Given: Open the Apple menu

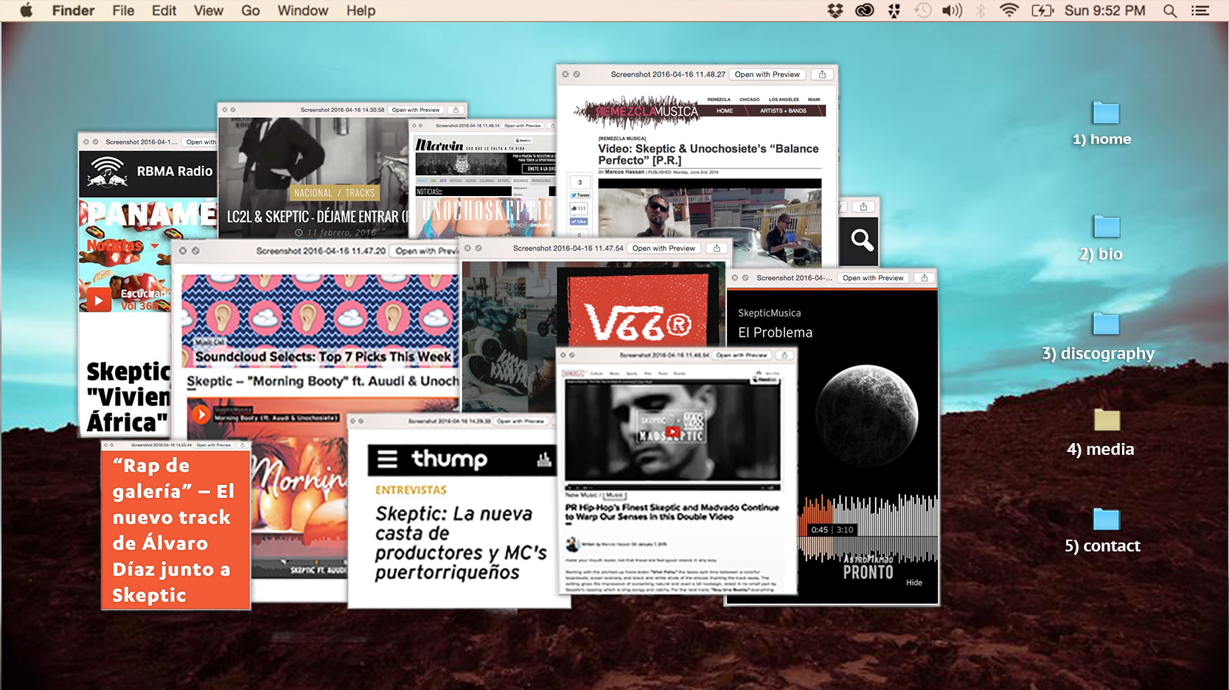Looking at the screenshot, I should click(27, 10).
